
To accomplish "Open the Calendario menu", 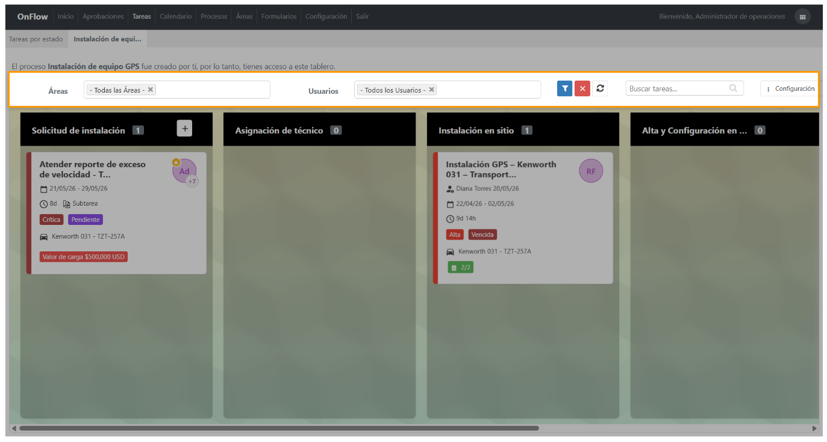I will (x=176, y=17).
